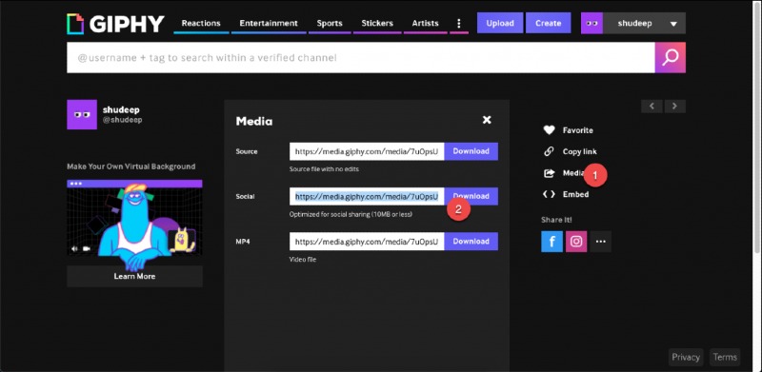
Task: Open the Reactions category
Action: [x=201, y=24]
